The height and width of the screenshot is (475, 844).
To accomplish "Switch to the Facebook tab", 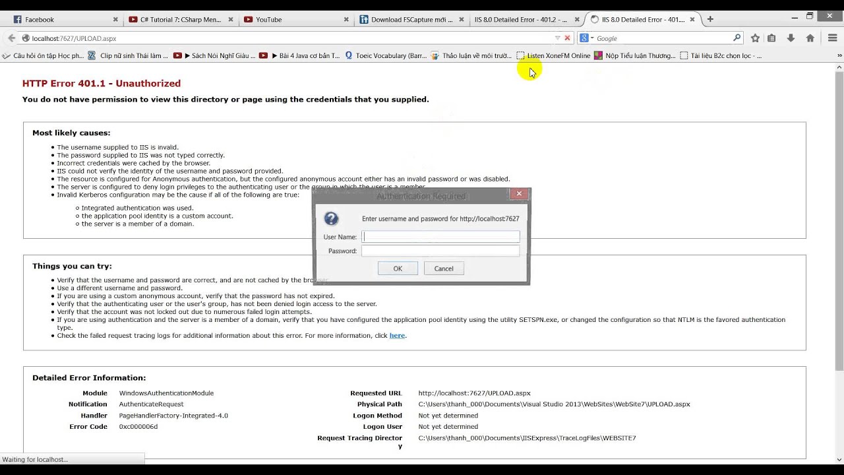I will coord(64,20).
